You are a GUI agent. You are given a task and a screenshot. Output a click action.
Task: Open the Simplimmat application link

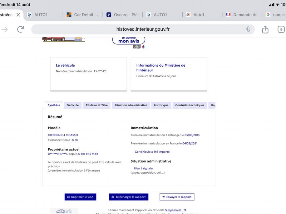[173, 210]
